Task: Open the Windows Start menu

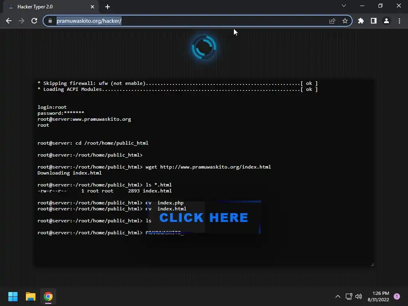Action: 13,296
